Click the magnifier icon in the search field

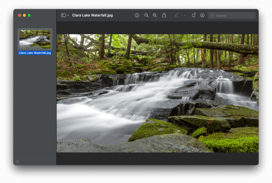212,15
